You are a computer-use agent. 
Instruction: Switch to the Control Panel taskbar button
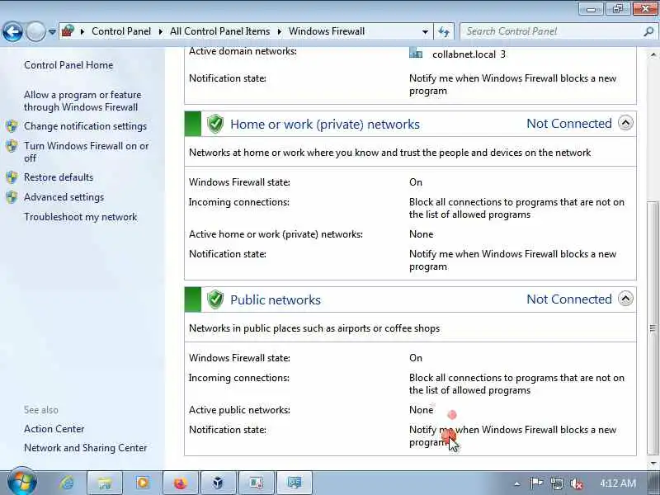(295, 483)
